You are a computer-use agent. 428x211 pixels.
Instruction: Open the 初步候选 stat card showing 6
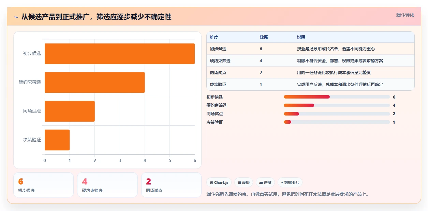[43, 185]
